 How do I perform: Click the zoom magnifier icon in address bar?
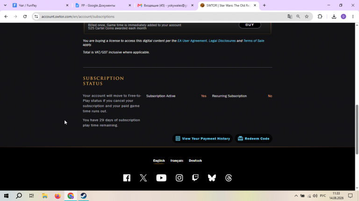tap(298, 16)
